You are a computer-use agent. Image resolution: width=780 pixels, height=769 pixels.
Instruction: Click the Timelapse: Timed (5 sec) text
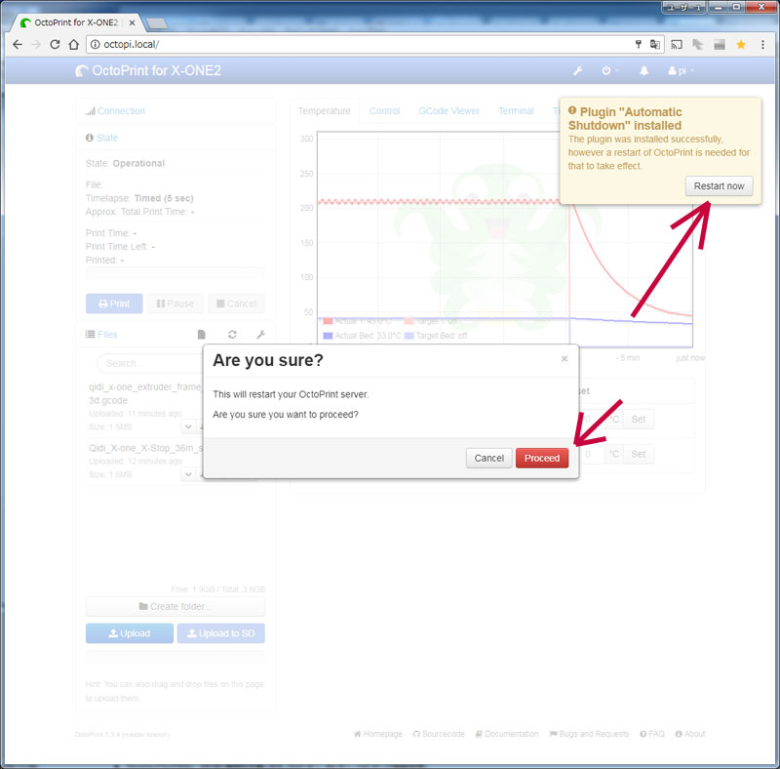pyautogui.click(x=139, y=198)
